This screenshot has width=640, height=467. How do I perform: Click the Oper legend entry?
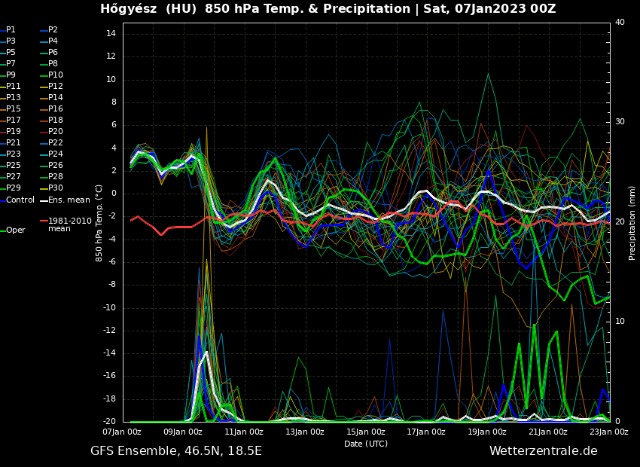15,230
